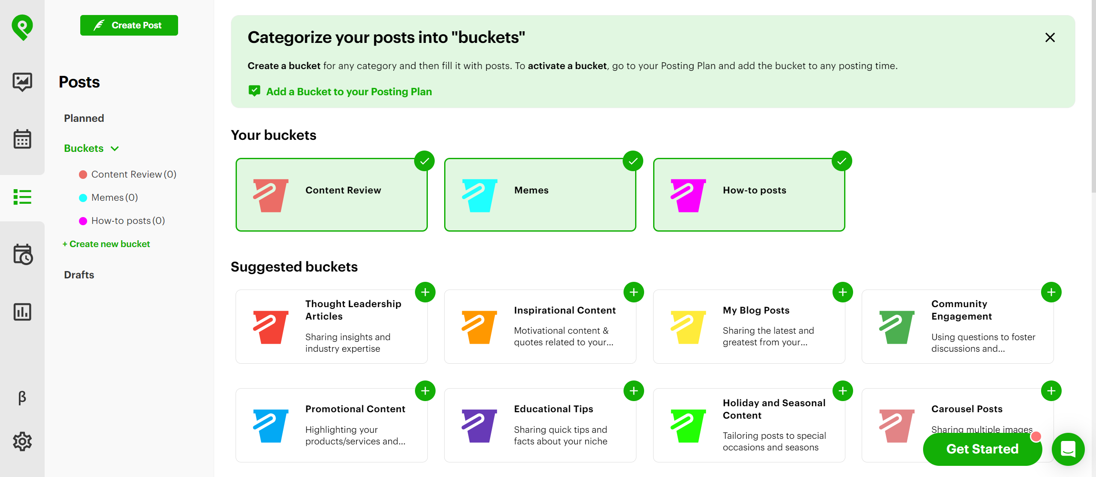Open Add a Bucket to your Posting Plan
Image resolution: width=1096 pixels, height=477 pixels.
348,91
